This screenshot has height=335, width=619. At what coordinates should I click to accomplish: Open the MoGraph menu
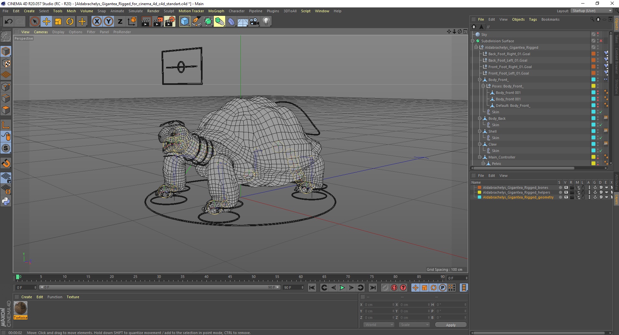tap(216, 11)
